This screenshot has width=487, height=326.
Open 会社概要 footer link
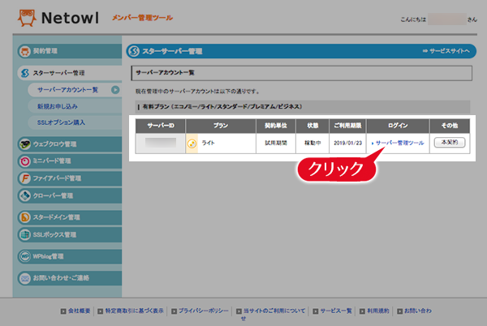(x=80, y=311)
